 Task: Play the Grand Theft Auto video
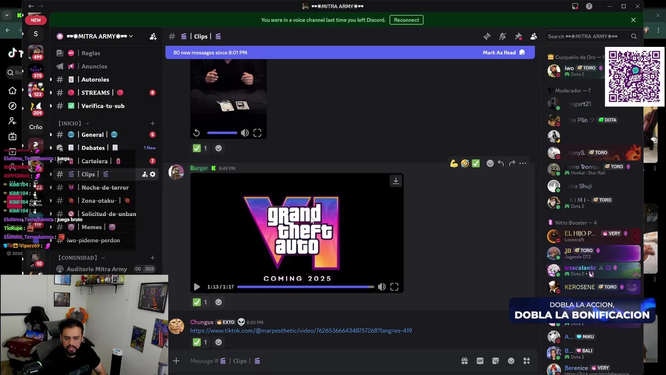pos(197,287)
